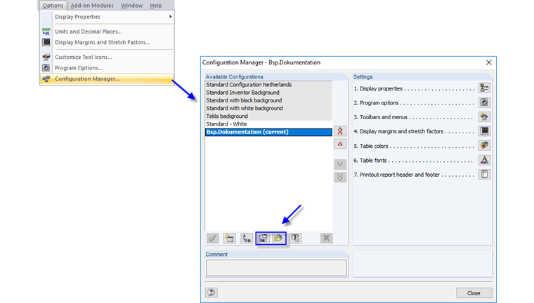The height and width of the screenshot is (303, 534).
Task: Expand the Display Properties submenu arrow
Action: [x=170, y=17]
